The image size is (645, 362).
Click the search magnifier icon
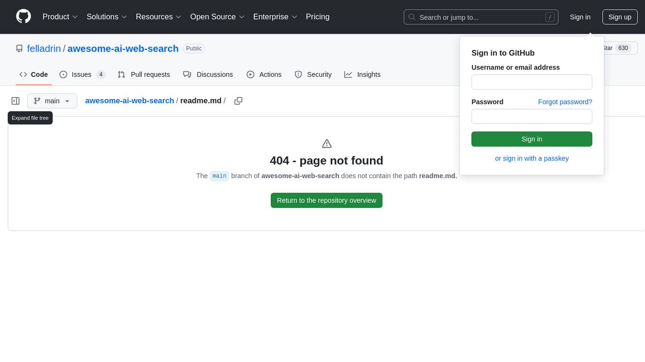[x=412, y=17]
